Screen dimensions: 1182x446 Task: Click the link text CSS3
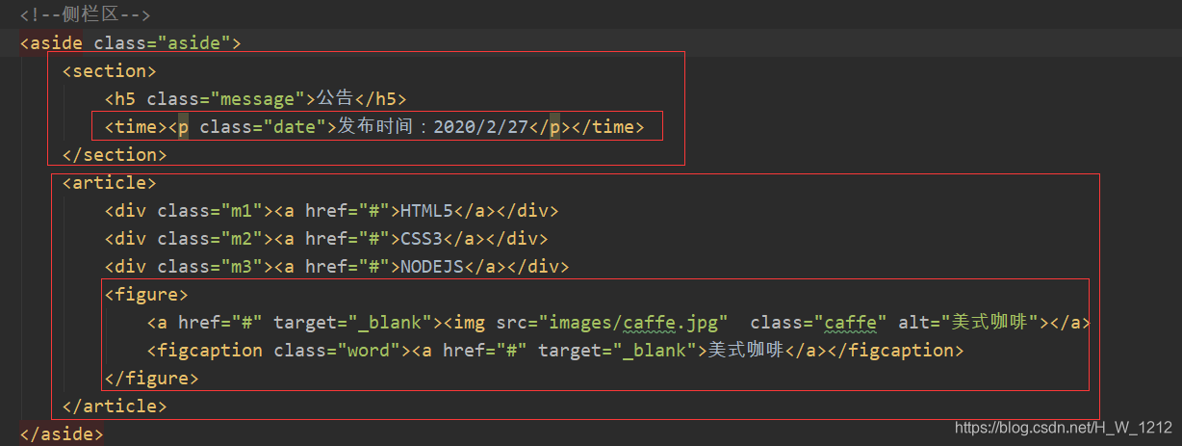[422, 239]
